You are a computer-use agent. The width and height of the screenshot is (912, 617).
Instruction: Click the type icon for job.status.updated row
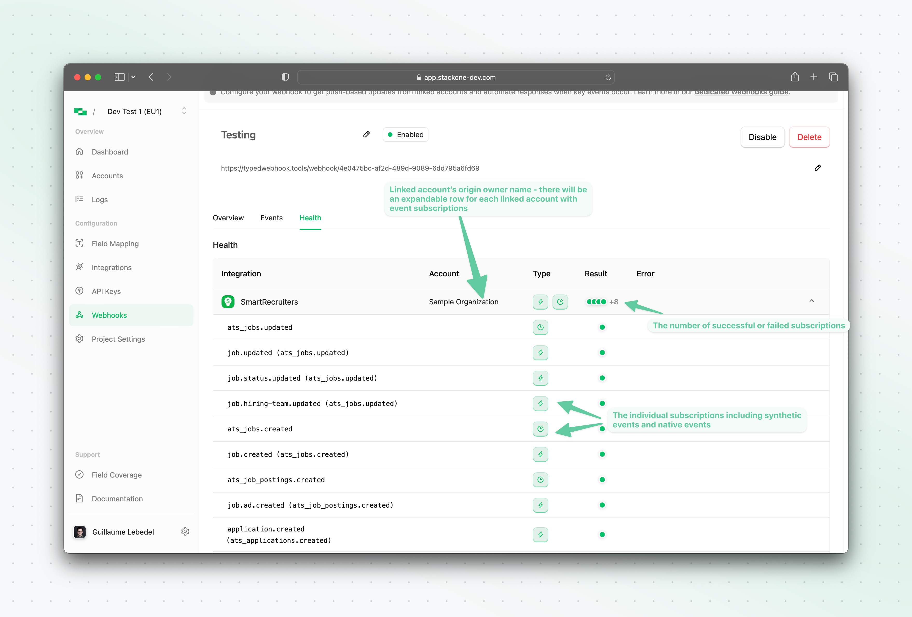point(540,378)
